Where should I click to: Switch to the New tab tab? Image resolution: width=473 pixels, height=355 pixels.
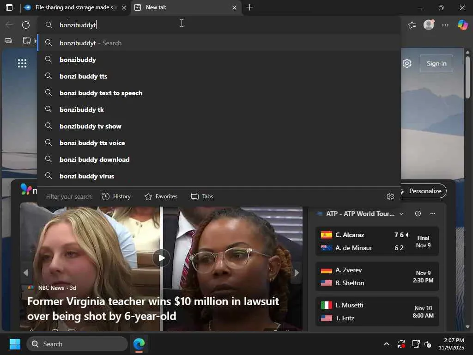pyautogui.click(x=186, y=7)
